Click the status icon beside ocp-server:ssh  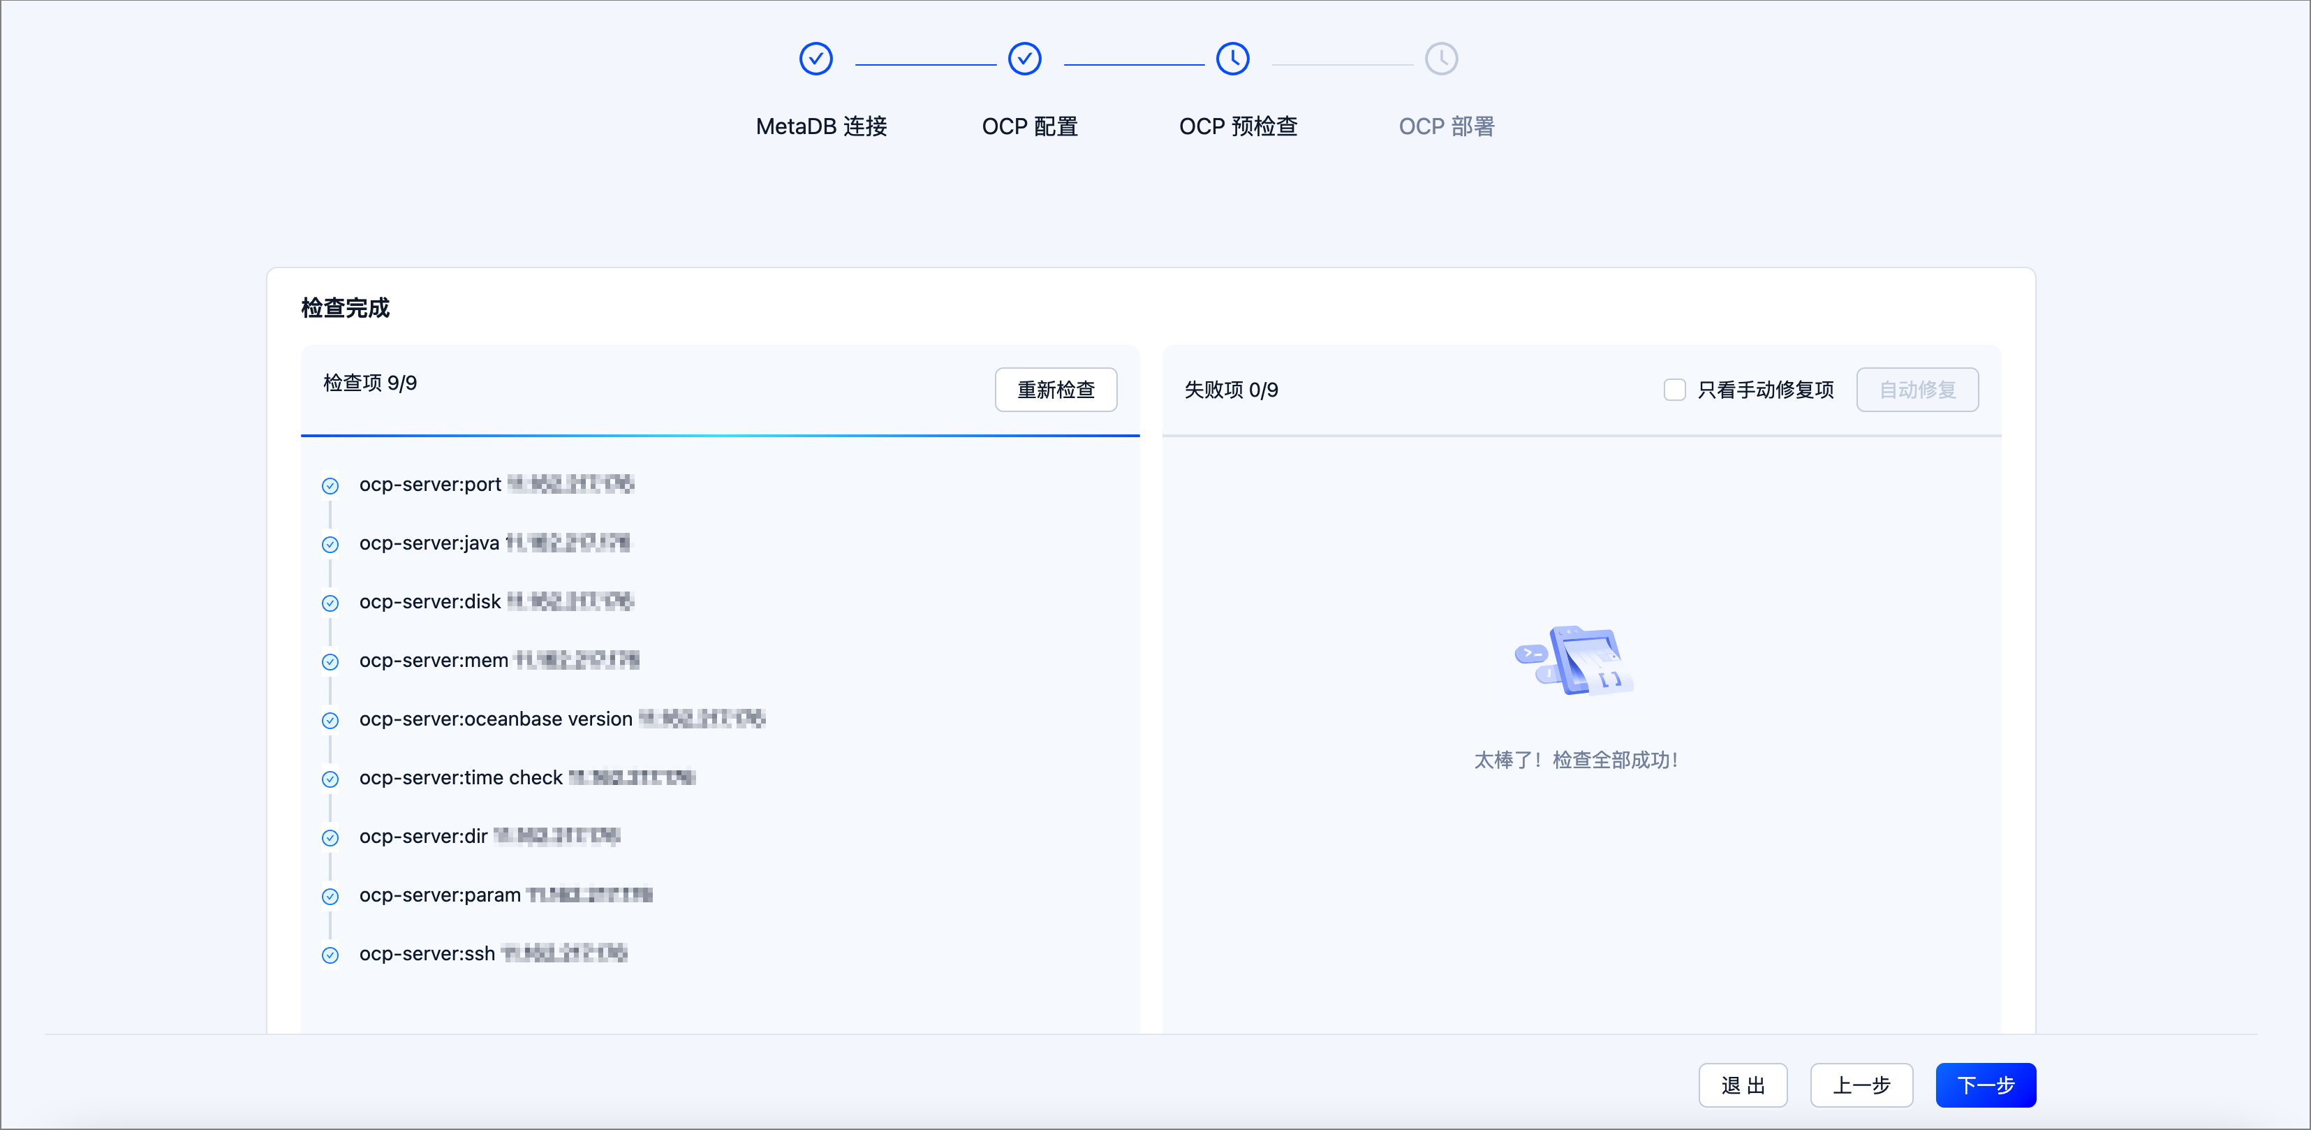(330, 955)
